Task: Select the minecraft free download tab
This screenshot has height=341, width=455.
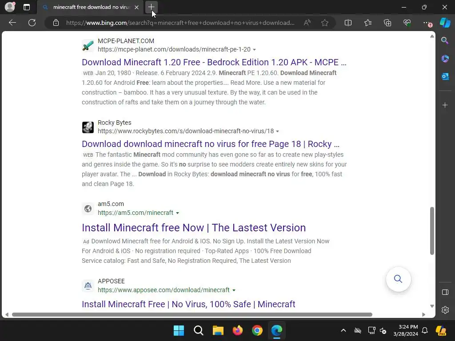Action: click(x=90, y=7)
